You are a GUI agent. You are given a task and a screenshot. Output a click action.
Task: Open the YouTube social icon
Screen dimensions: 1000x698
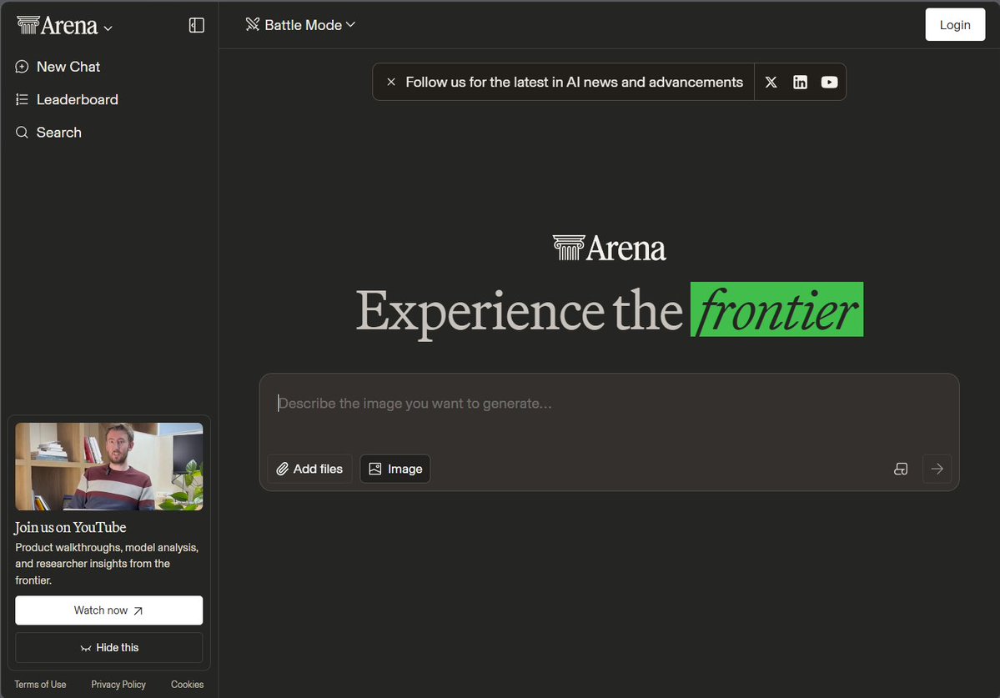coord(829,82)
